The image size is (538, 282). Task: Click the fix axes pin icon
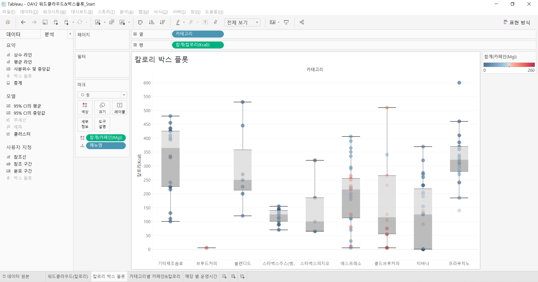tap(215, 22)
